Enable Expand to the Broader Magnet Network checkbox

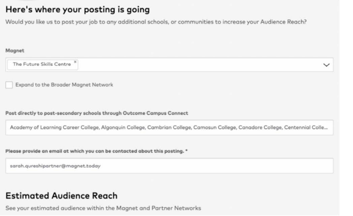8,85
